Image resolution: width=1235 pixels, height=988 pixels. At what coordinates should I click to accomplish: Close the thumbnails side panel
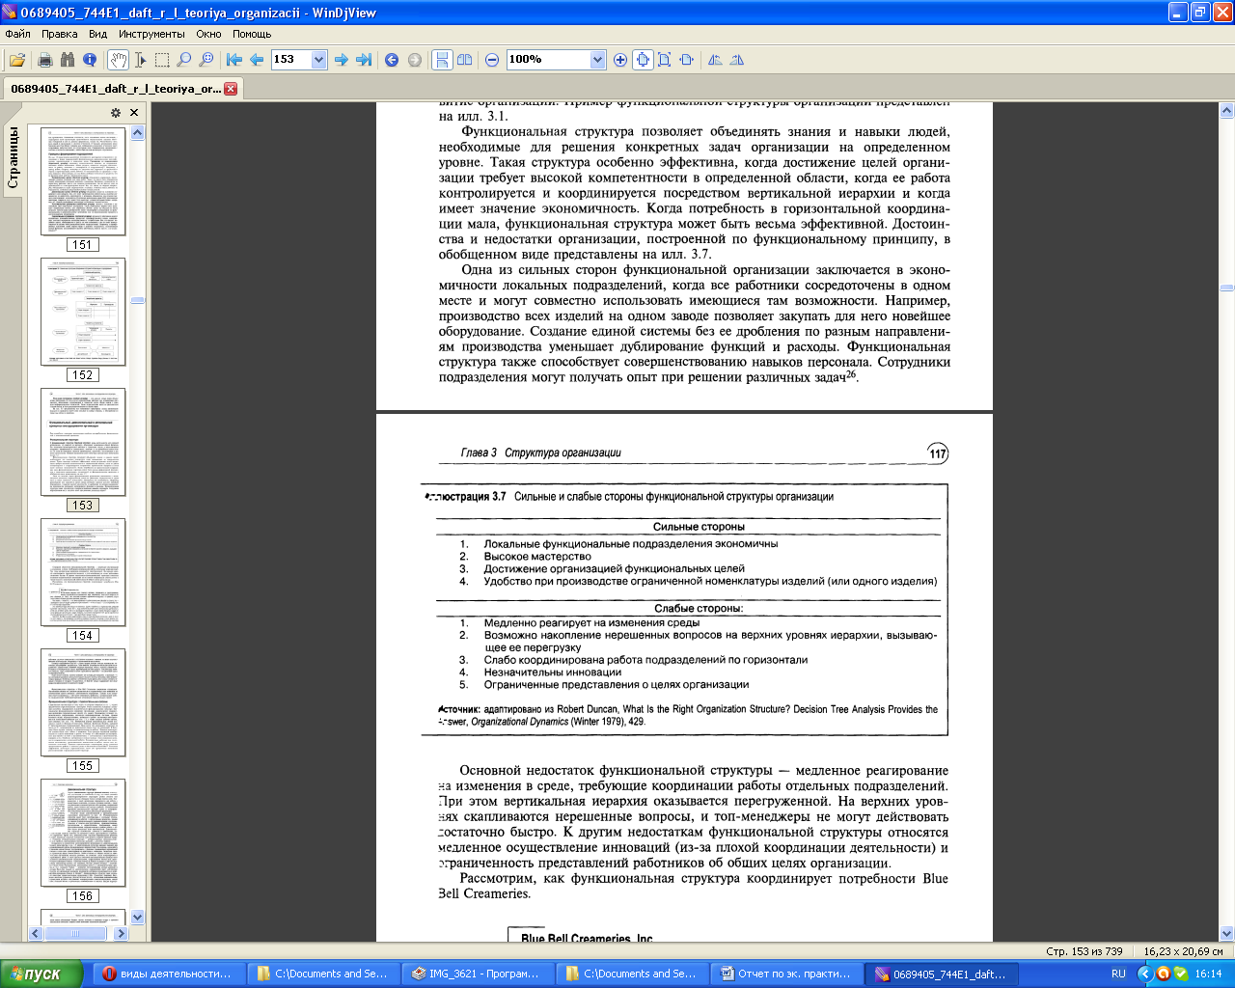[x=134, y=113]
